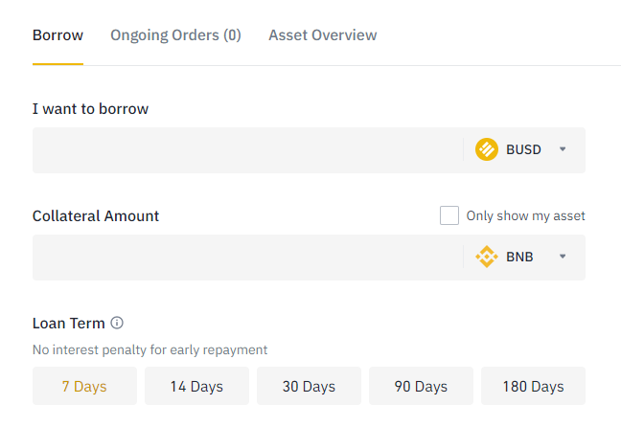This screenshot has height=427, width=621.
Task: Focus the Collateral Amount input field
Action: (244, 257)
